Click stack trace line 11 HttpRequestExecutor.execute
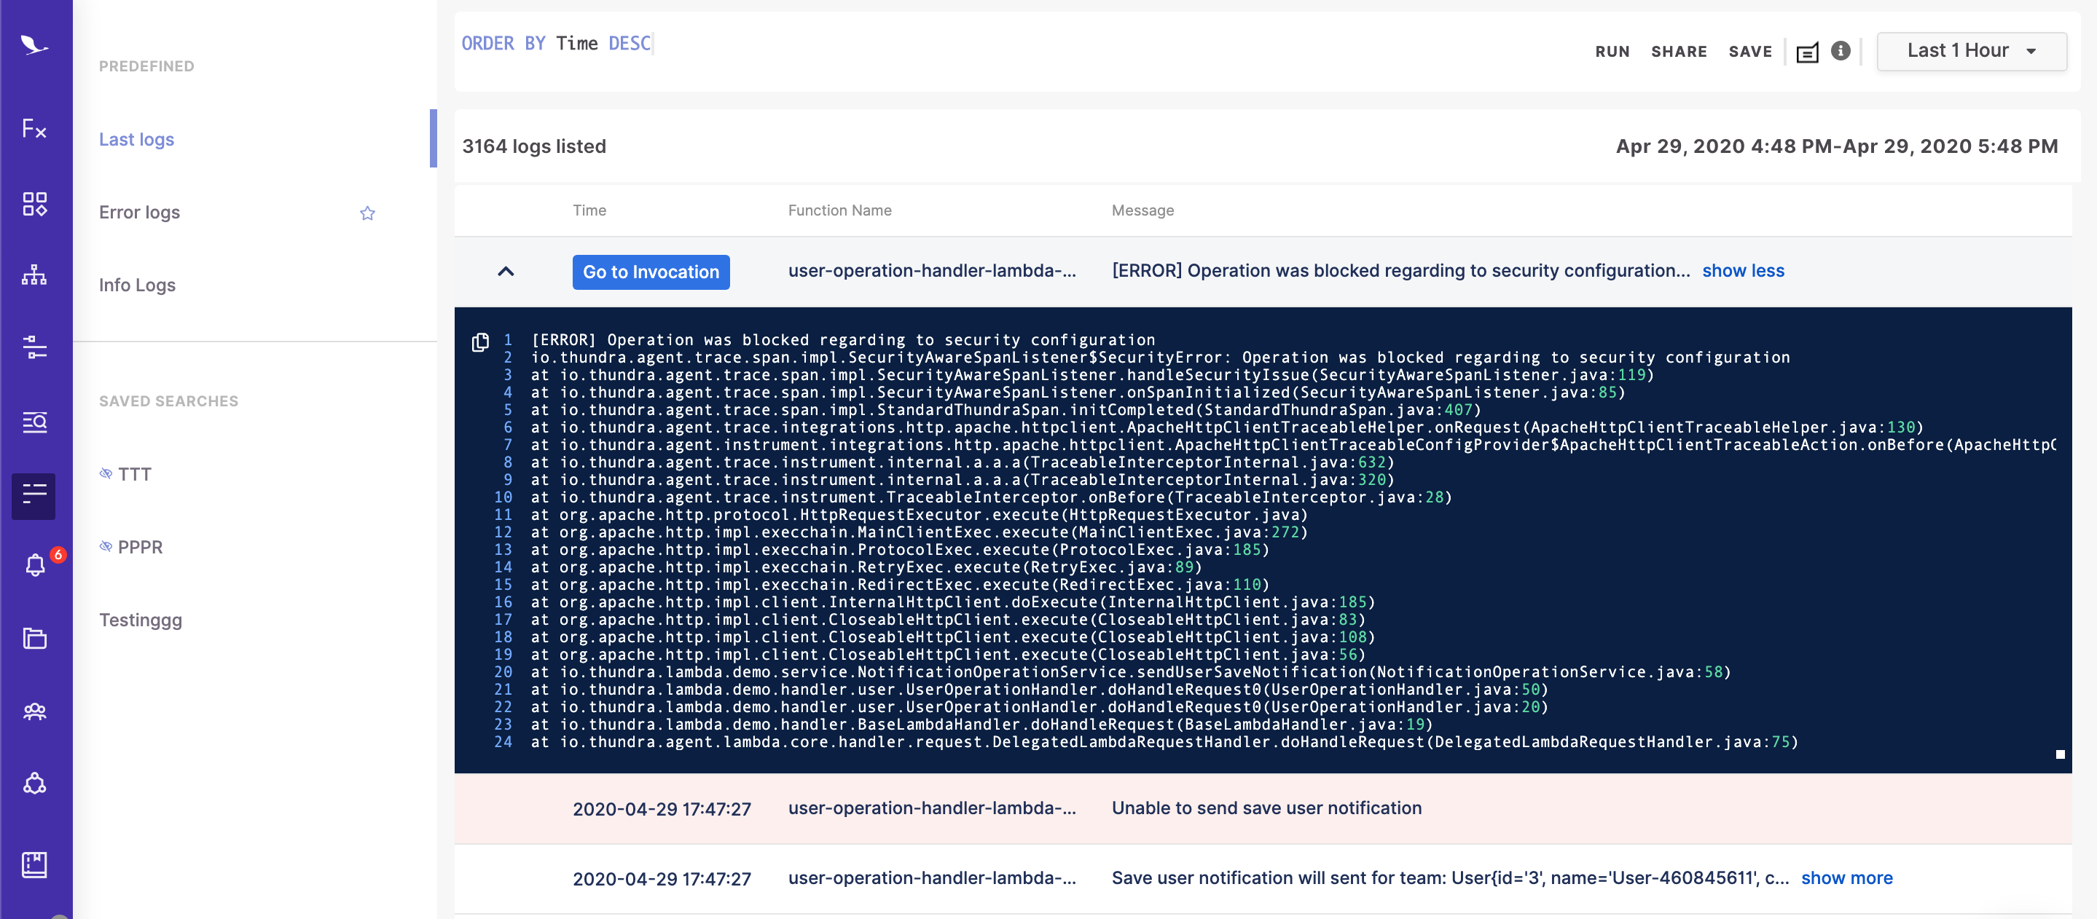This screenshot has width=2097, height=919. click(919, 515)
